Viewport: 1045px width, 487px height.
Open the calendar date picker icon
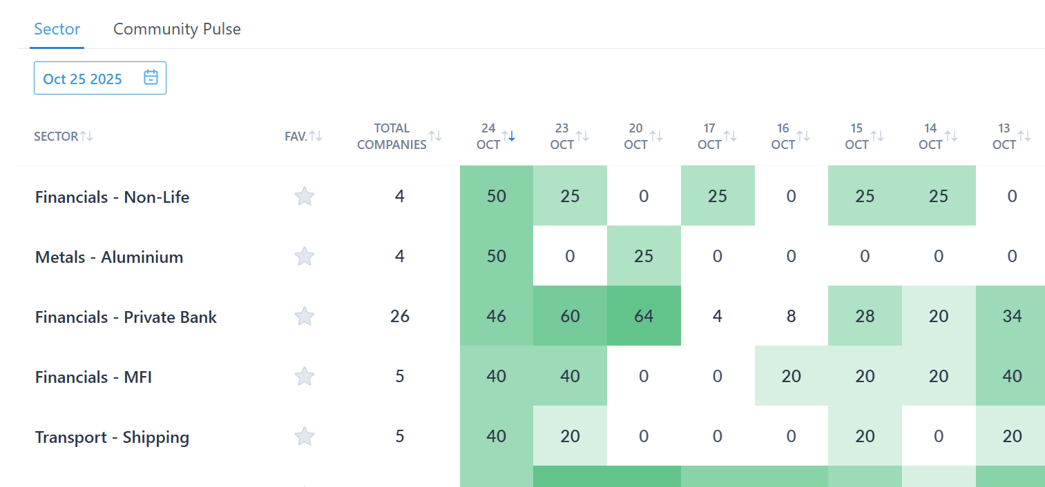click(x=151, y=77)
